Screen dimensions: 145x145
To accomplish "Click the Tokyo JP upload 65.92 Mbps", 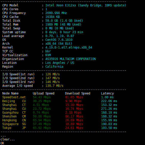I will click(x=42, y=128).
